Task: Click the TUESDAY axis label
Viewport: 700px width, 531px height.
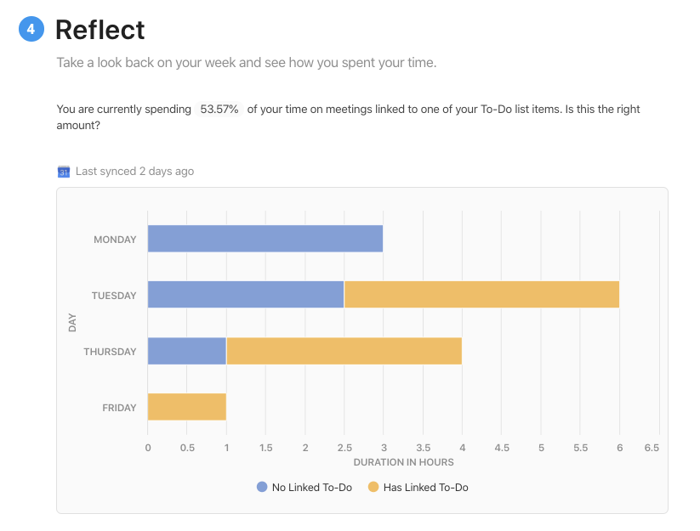Action: (x=114, y=296)
